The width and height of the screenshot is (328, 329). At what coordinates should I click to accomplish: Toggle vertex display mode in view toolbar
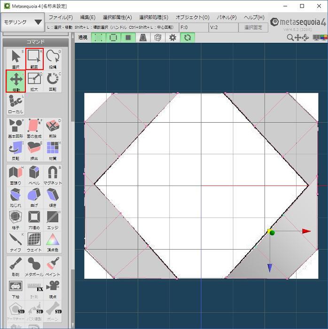coord(98,38)
